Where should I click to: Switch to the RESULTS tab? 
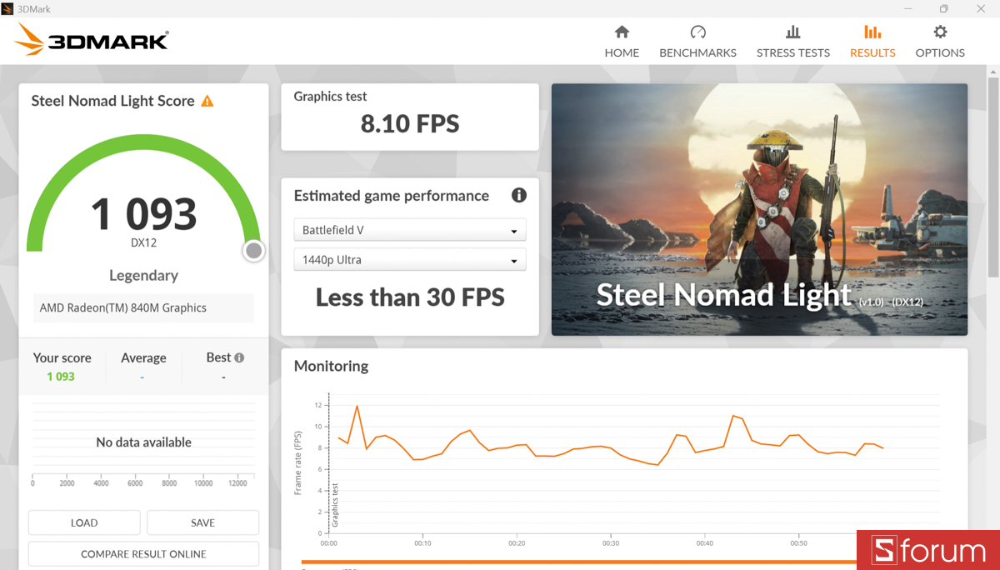coord(872,52)
